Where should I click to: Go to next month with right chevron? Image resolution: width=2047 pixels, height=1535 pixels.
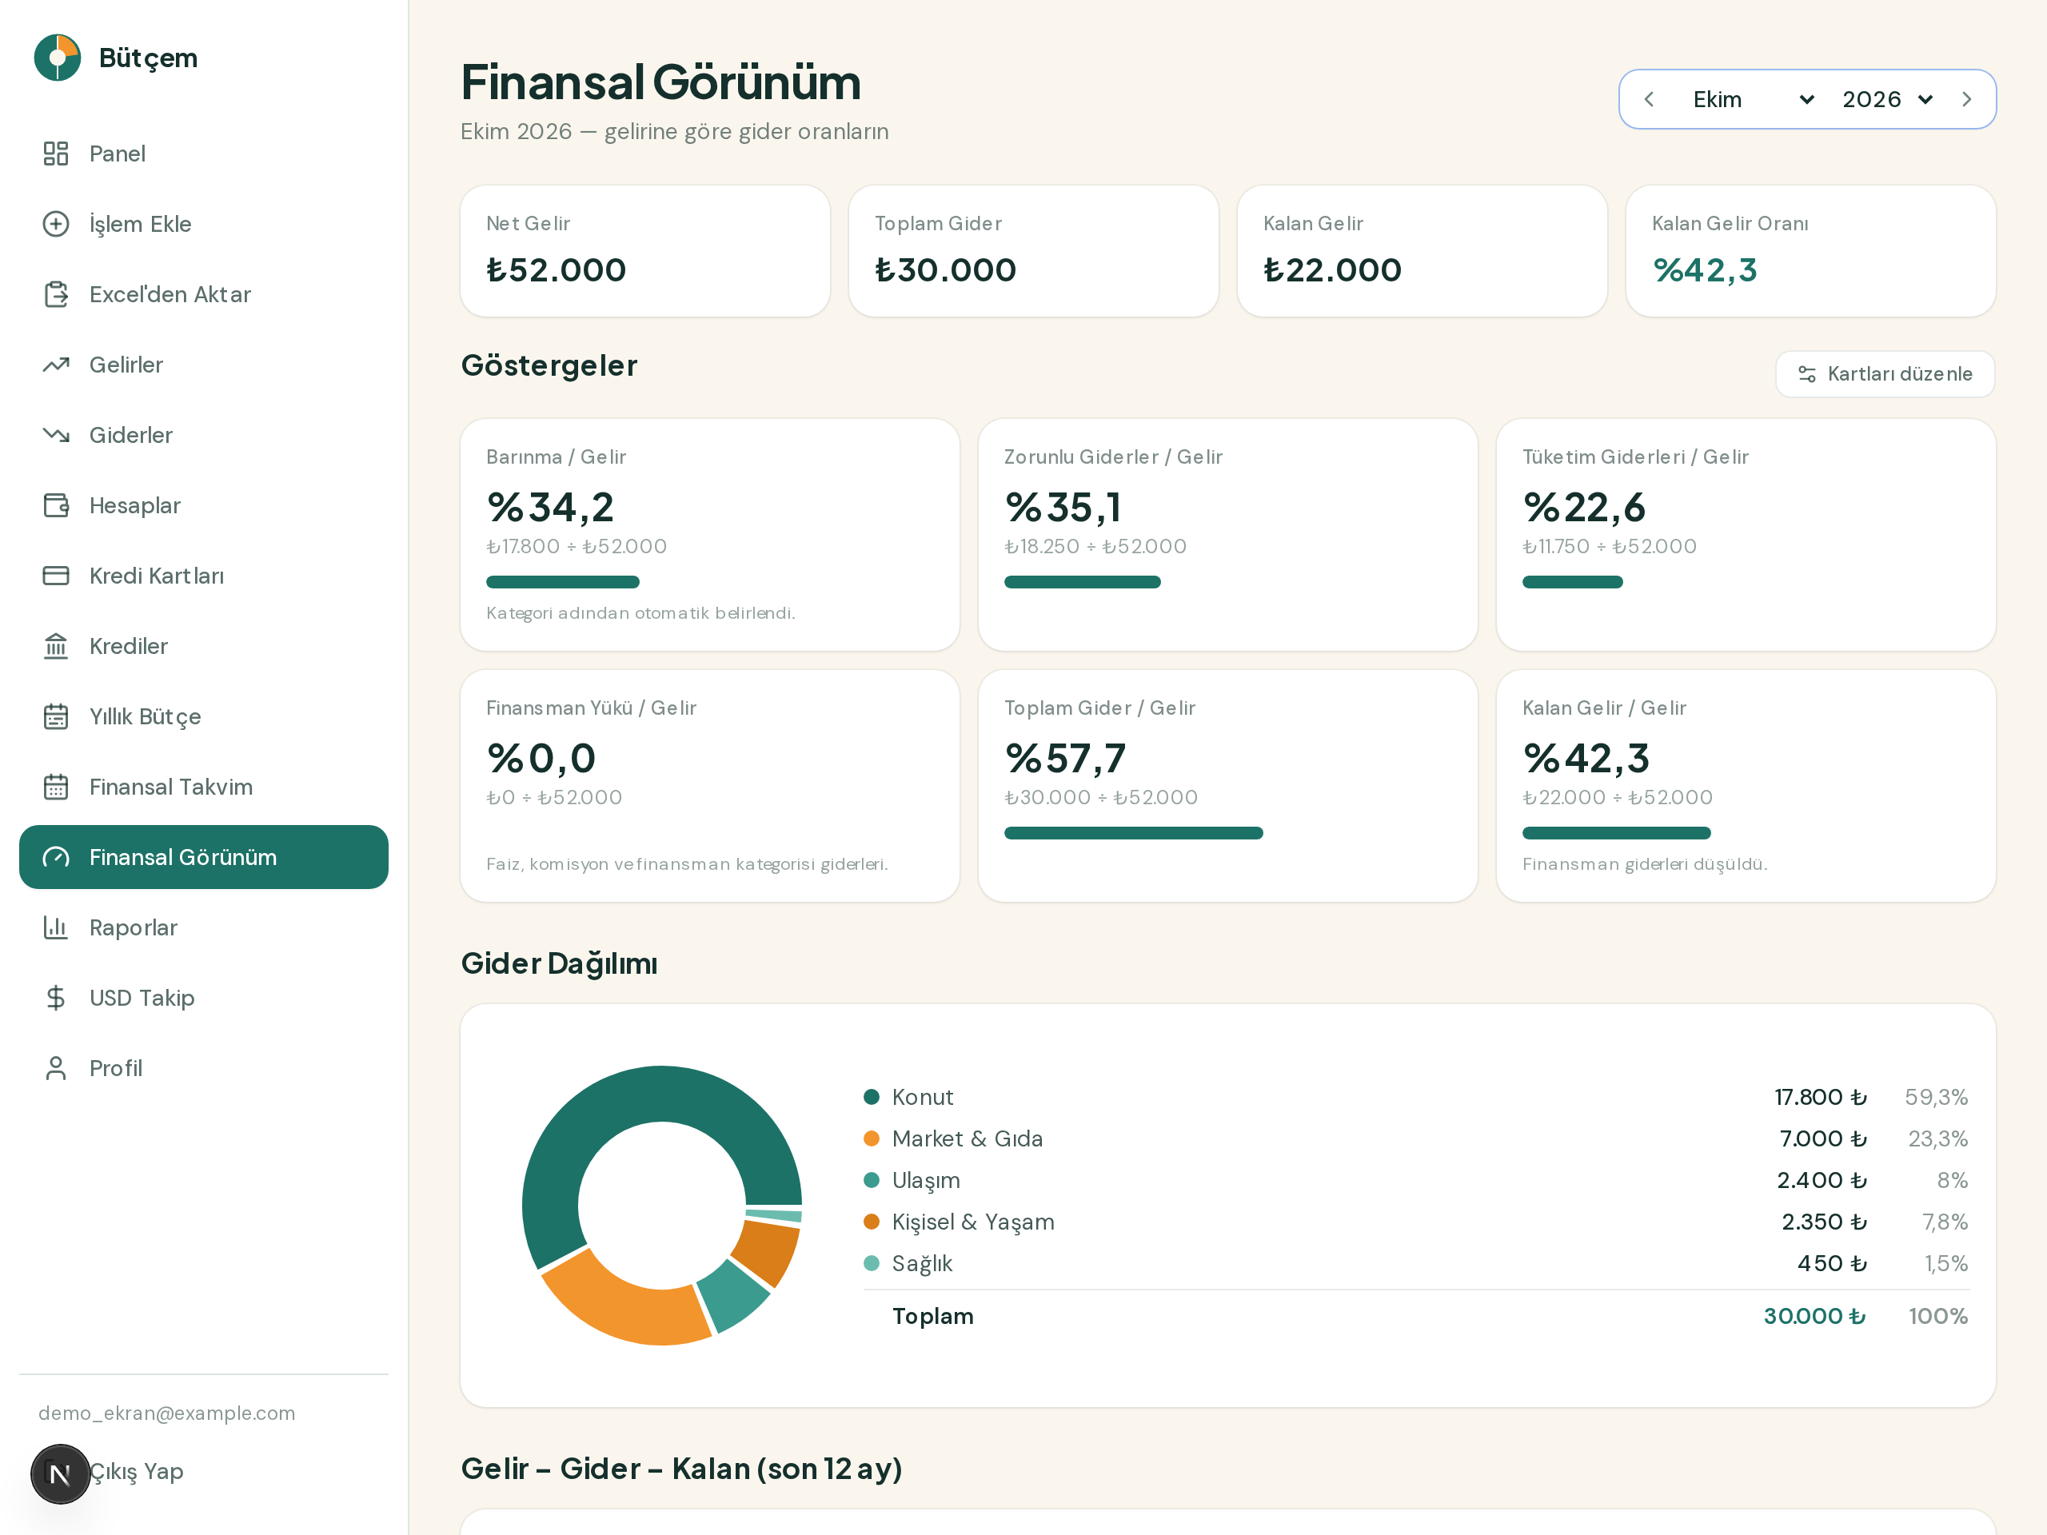coord(1966,99)
